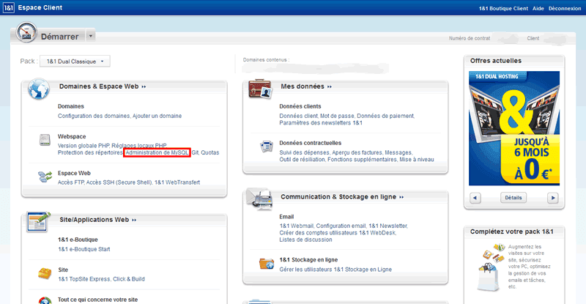Open Configuration email link
Screen dimensions: 586x304
341,226
